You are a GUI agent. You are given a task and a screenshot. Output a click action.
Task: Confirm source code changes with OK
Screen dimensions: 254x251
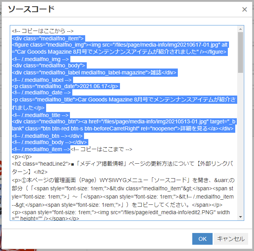click(x=202, y=239)
